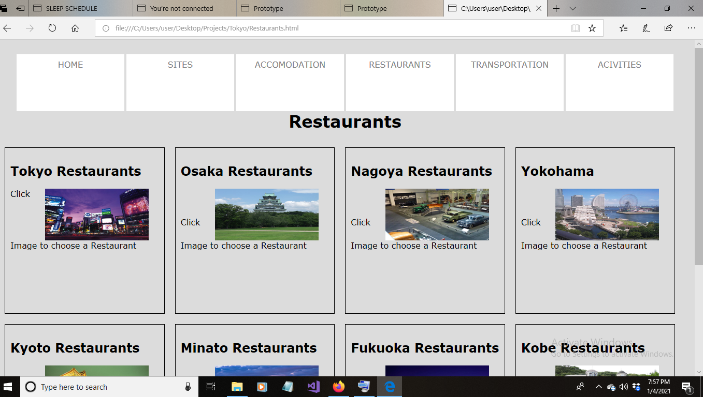Viewport: 703px width, 397px height.
Task: Click the browser forward arrow
Action: [x=30, y=28]
